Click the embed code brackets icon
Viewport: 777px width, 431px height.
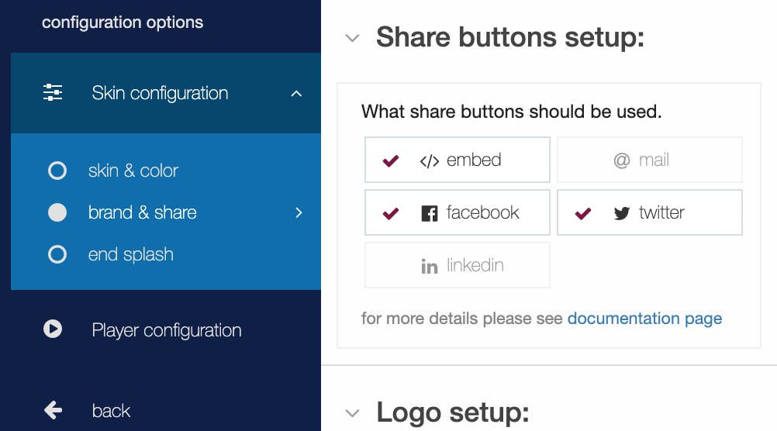click(429, 161)
